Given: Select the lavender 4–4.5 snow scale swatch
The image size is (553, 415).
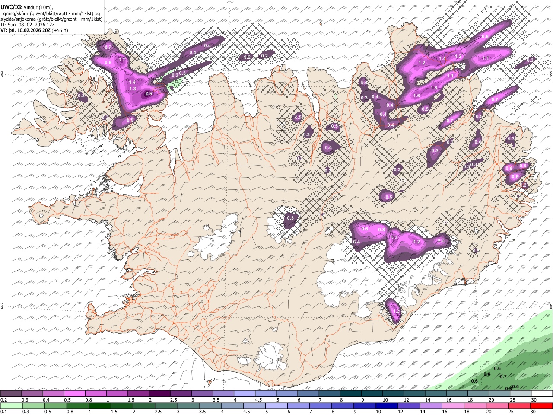Looking at the screenshot, I should point(245,394).
